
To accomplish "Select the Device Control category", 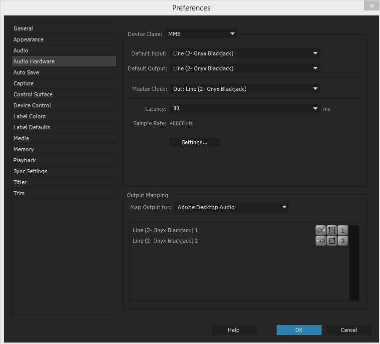I will click(64, 105).
